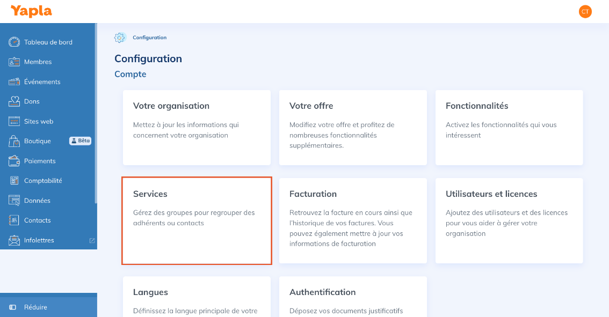
Task: Click the Infolettres external link icon
Action: pyautogui.click(x=92, y=240)
